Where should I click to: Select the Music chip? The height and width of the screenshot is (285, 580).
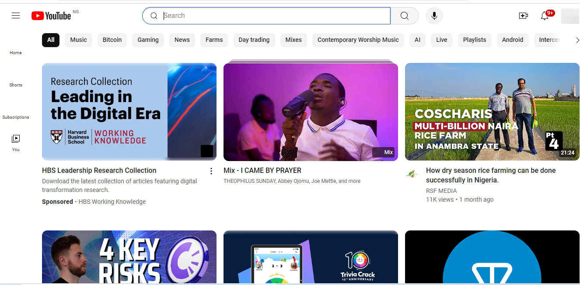[79, 40]
